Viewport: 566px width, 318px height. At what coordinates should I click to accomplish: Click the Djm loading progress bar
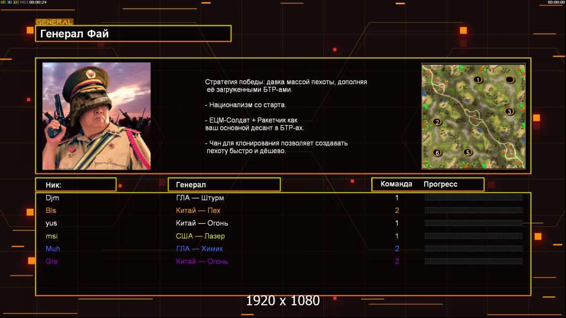coord(474,197)
